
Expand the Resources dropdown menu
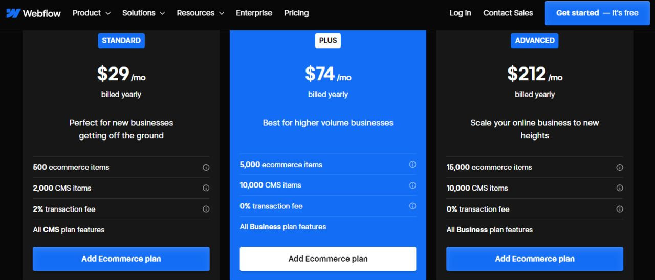[x=200, y=13]
